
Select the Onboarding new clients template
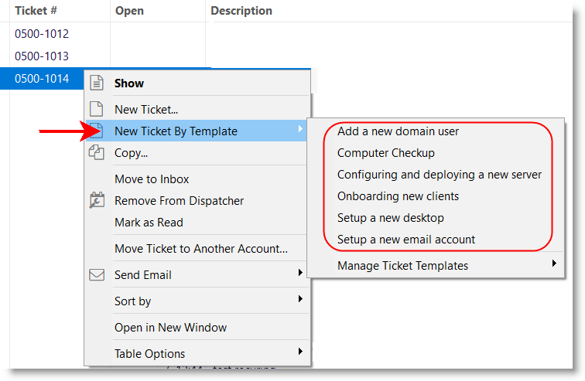pyautogui.click(x=398, y=196)
